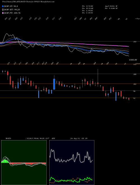The height and width of the screenshot is (185, 140).
Task: Click the chart title mentioning MunafaSutra.com
Action: coord(28,2)
